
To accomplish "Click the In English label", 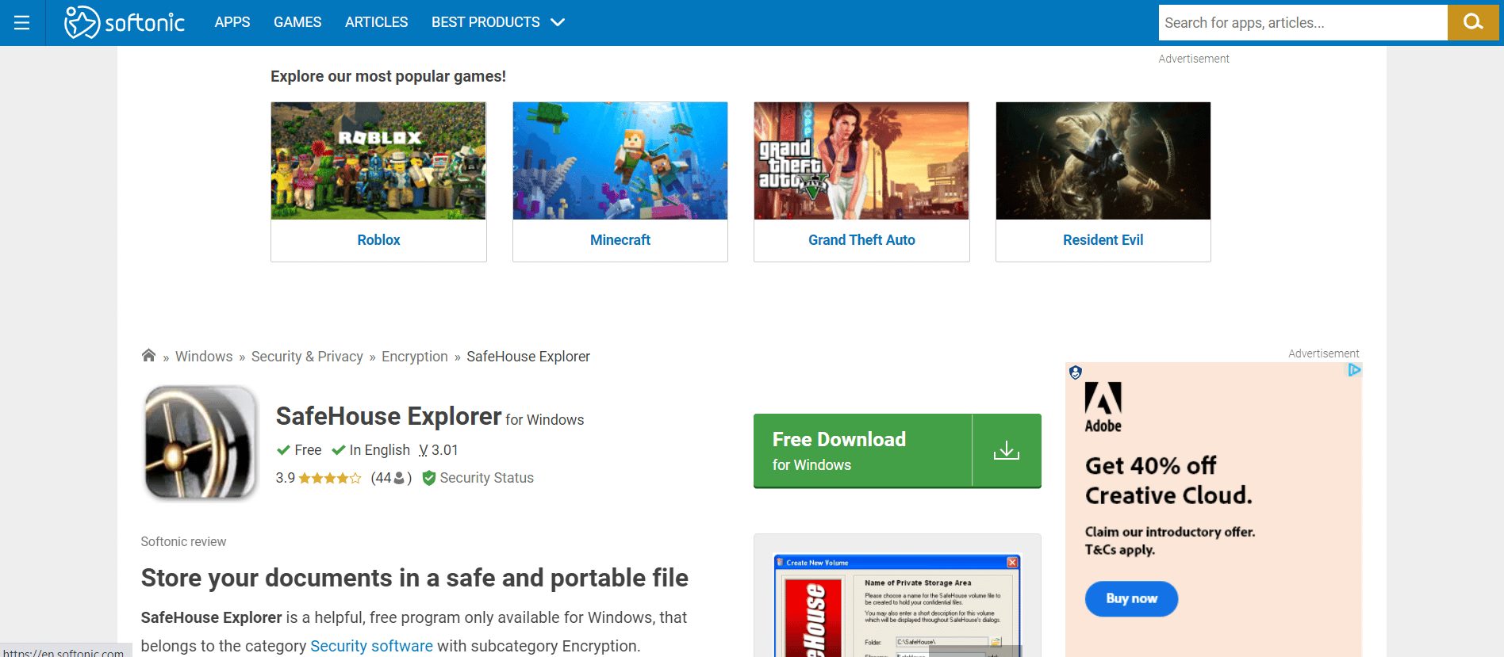I will coord(380,450).
